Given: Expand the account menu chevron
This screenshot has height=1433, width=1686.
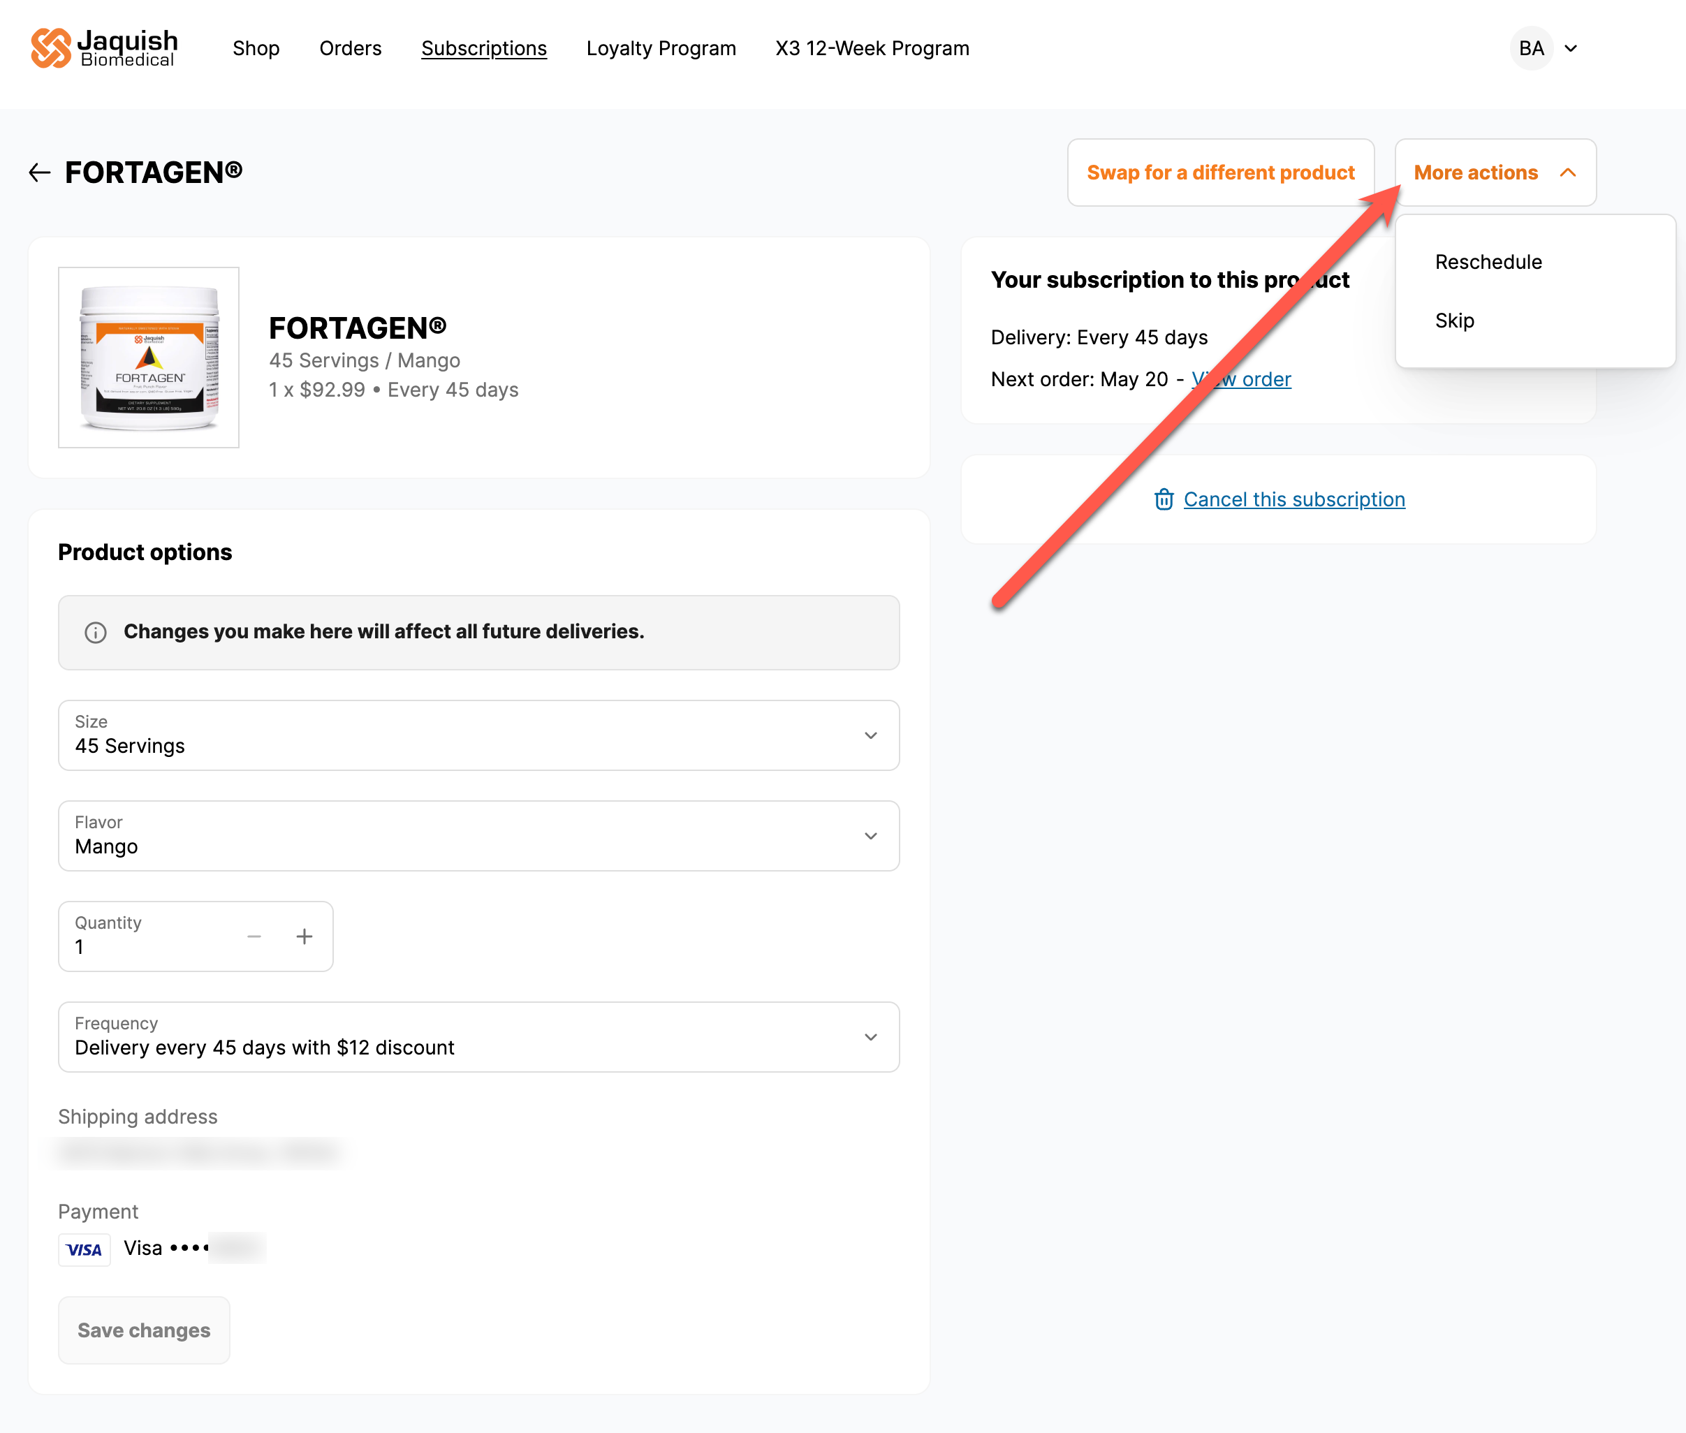Looking at the screenshot, I should pyautogui.click(x=1571, y=49).
